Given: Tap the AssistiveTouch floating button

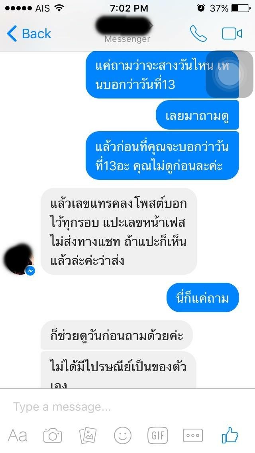Looking at the screenshot, I should (229, 75).
